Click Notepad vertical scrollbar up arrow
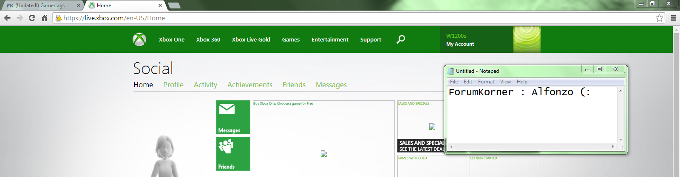Screen dimensions: 680x177 pyautogui.click(x=620, y=91)
